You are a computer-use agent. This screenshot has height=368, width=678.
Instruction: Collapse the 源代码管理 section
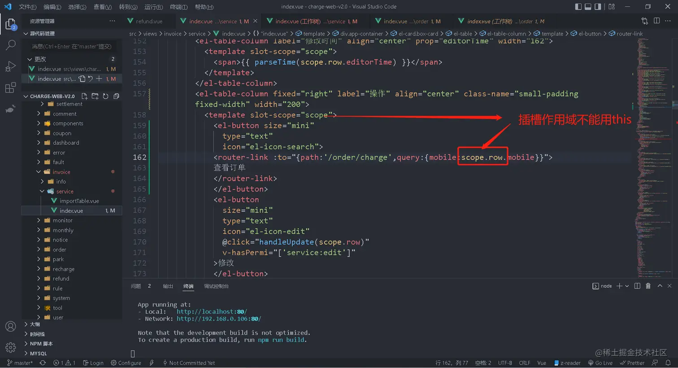click(26, 34)
